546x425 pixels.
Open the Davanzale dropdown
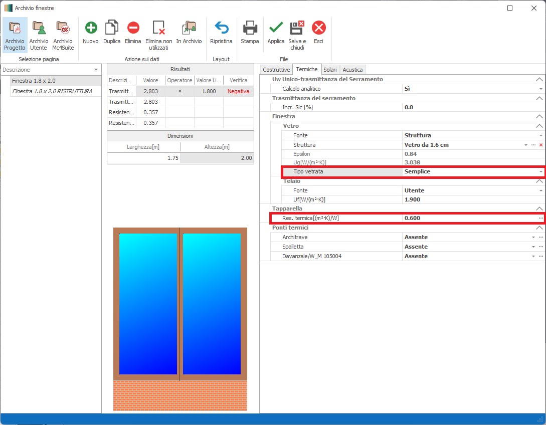533,256
